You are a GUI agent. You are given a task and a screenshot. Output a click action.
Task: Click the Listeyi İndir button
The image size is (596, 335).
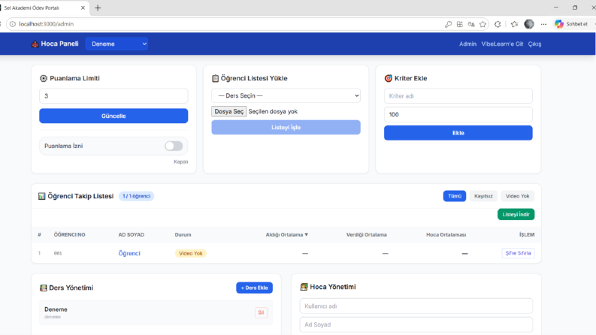pyautogui.click(x=516, y=214)
